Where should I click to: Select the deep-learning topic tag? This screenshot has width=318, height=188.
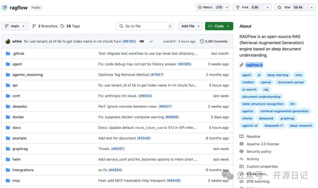[x=278, y=75]
